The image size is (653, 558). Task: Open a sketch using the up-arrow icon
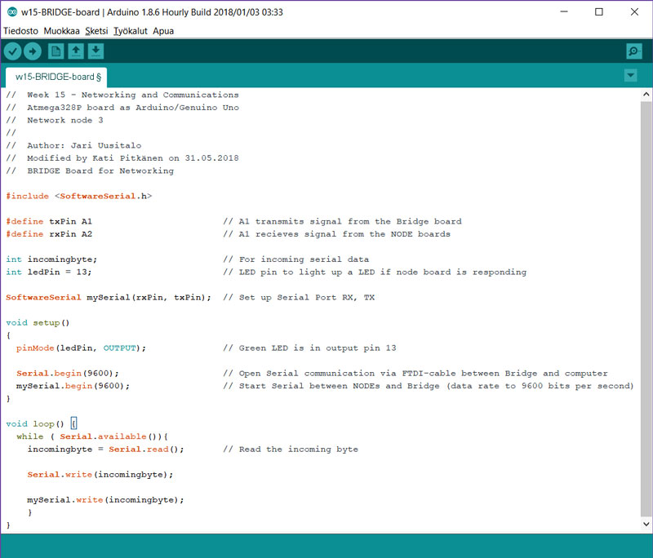tap(76, 51)
